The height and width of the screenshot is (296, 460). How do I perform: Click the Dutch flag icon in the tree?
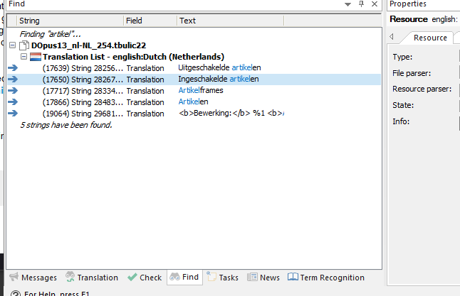36,57
